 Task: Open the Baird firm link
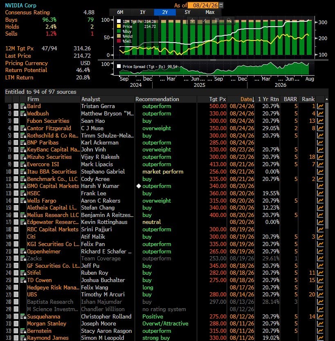tap(34, 106)
